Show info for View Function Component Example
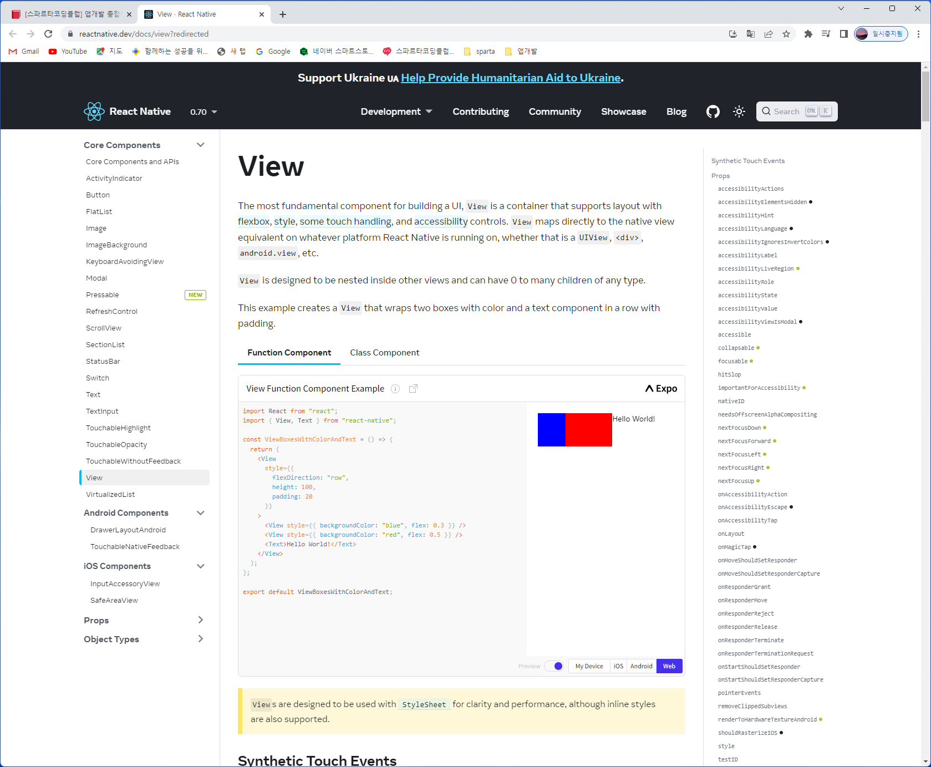 [x=395, y=389]
